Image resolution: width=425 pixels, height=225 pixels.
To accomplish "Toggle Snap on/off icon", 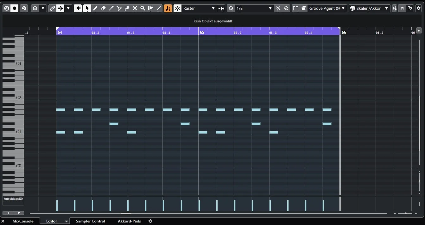I will (177, 8).
